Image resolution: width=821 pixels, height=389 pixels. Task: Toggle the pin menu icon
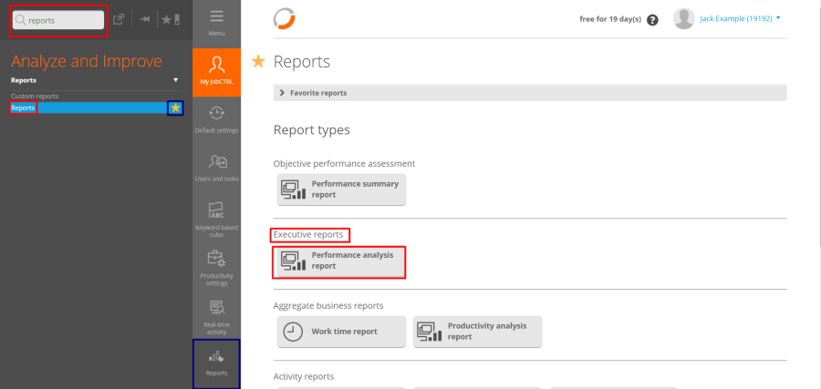(145, 19)
